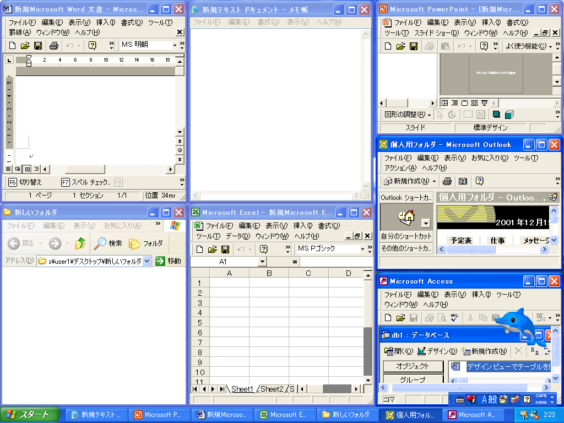Screen dimensions: 564x423
Task: Create a new workbook via Excel toolbar icon
Action: point(199,249)
